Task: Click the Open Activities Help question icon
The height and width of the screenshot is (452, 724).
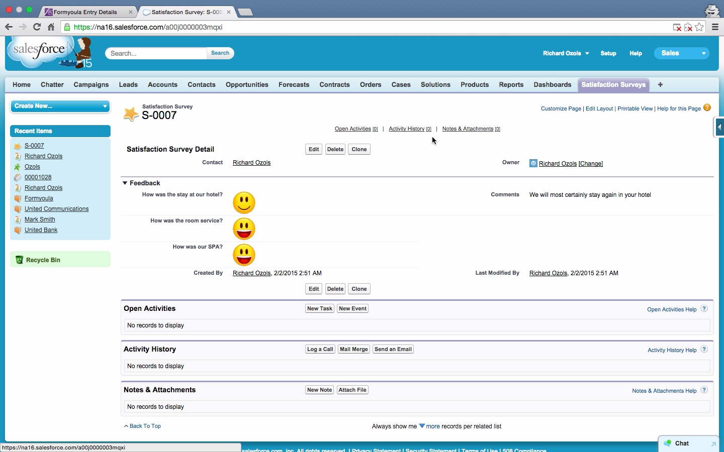Action: 704,309
